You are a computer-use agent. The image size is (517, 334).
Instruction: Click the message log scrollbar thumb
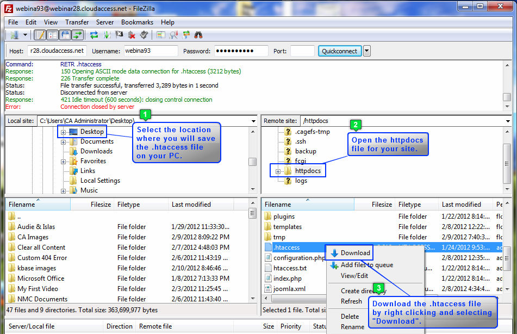coord(507,97)
